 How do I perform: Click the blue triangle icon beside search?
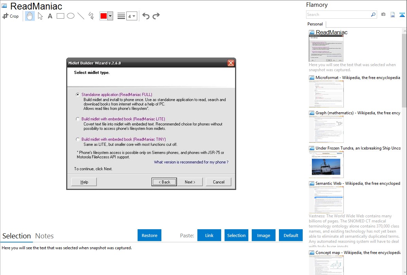pyautogui.click(x=402, y=15)
